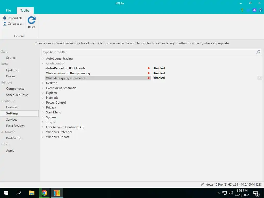Open dropdown menu for Write debugging information
Image resolution: width=264 pixels, height=198 pixels.
click(x=260, y=78)
